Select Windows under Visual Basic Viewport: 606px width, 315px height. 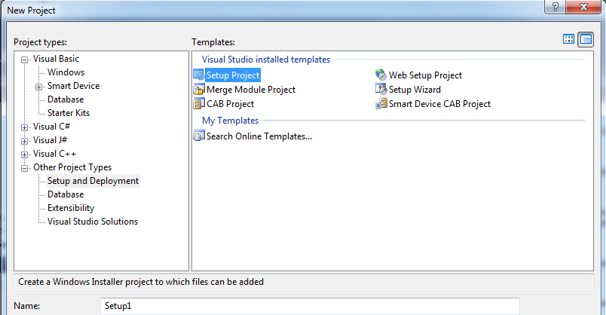(66, 72)
